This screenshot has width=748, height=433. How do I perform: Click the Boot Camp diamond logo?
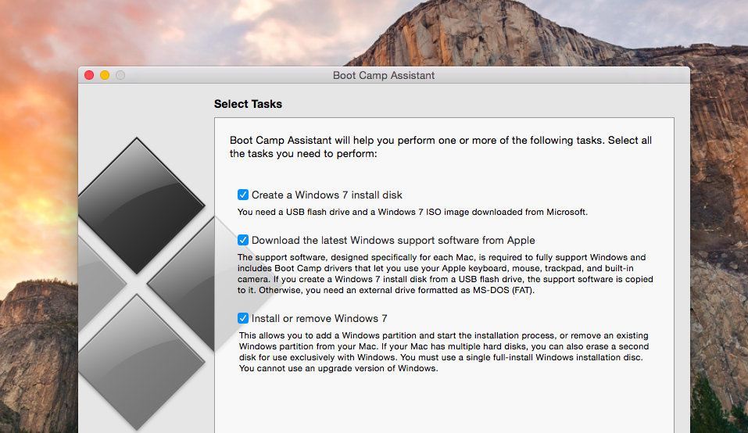(145, 284)
